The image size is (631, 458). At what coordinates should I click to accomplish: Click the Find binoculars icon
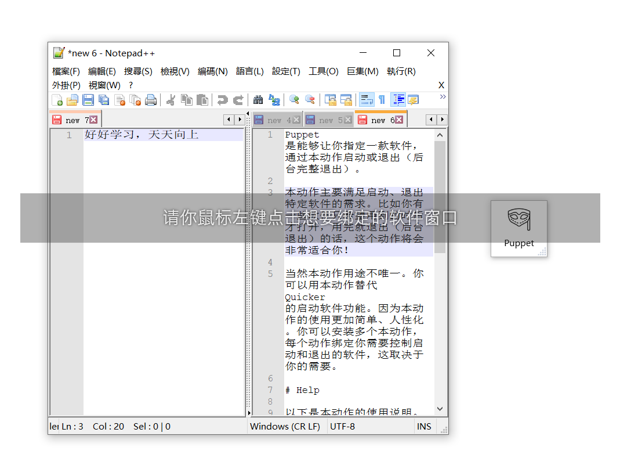[258, 100]
